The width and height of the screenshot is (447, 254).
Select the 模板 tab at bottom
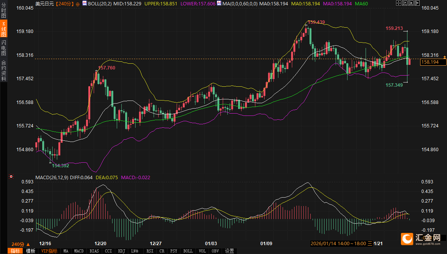coord(30,251)
